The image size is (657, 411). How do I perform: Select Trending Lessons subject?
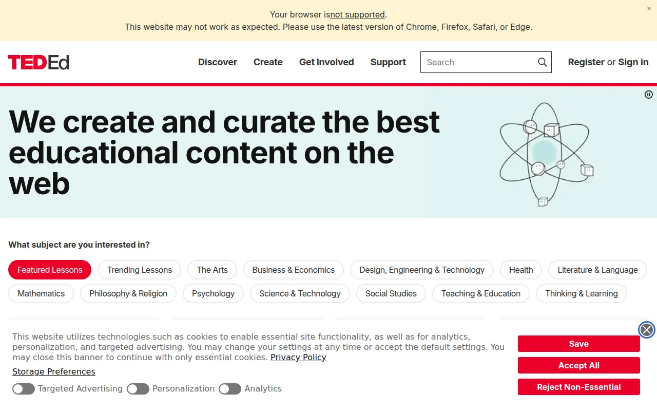point(140,270)
